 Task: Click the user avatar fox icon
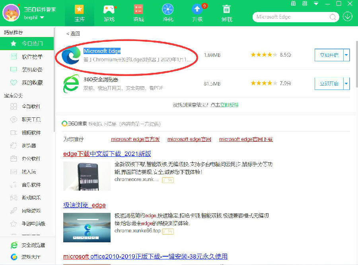(11, 13)
